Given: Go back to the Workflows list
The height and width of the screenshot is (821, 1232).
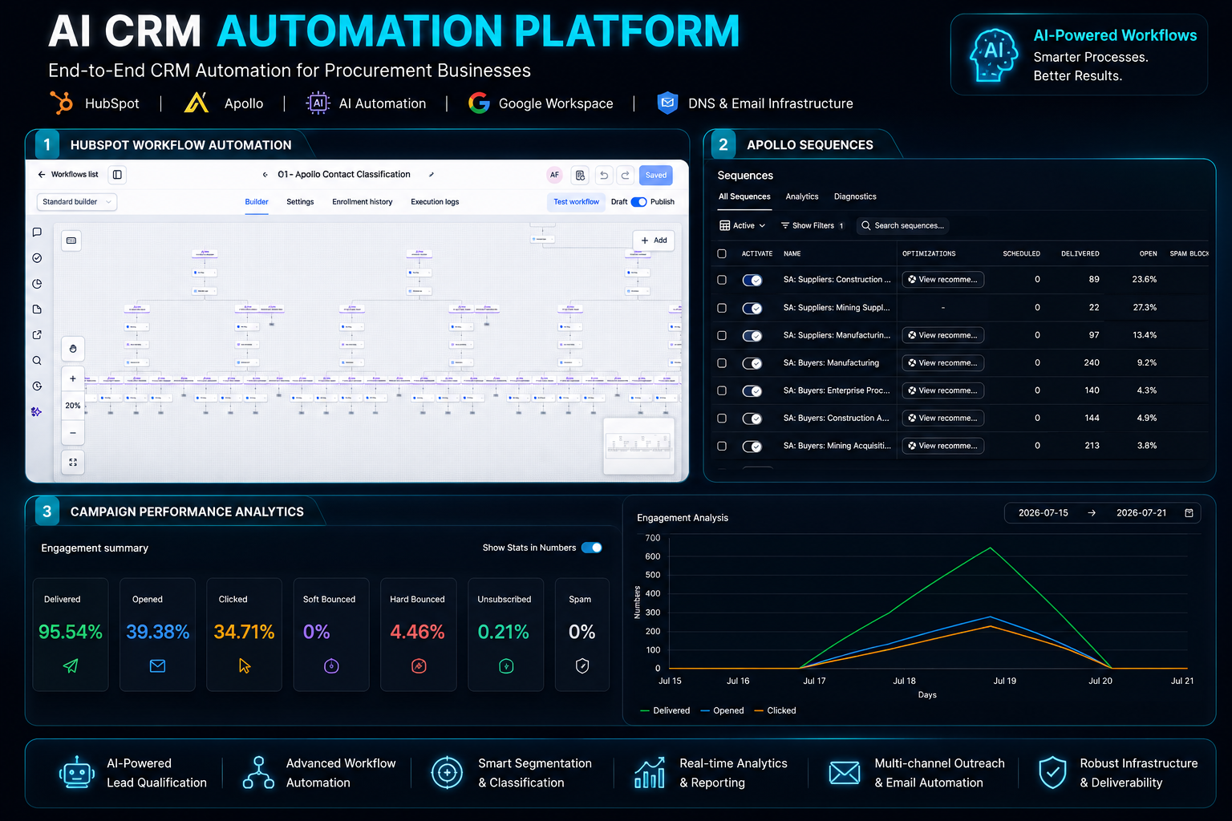Looking at the screenshot, I should [67, 175].
